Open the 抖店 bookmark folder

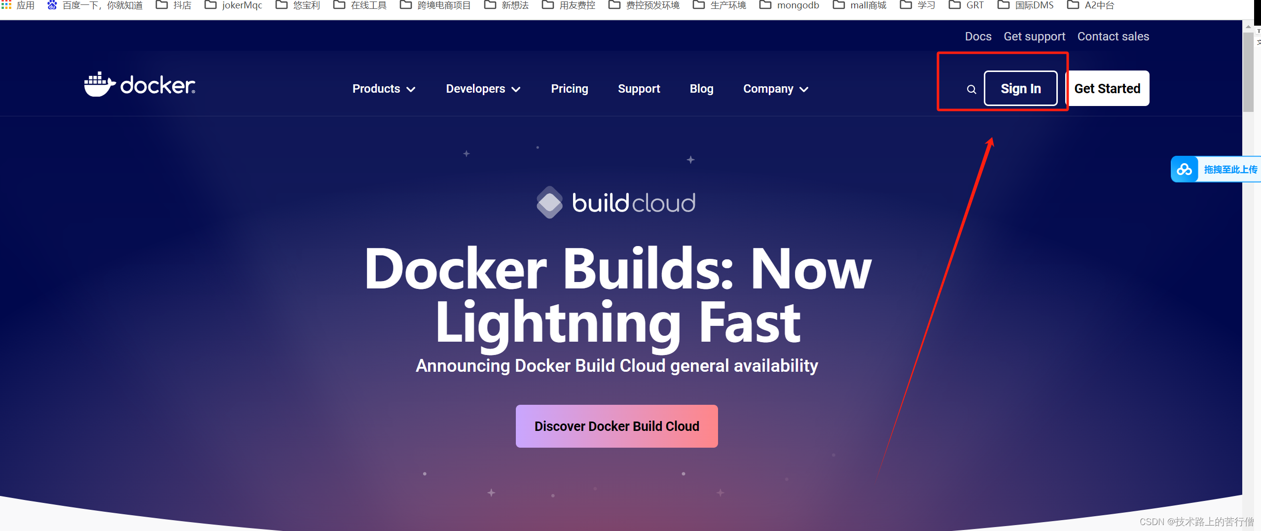(174, 5)
